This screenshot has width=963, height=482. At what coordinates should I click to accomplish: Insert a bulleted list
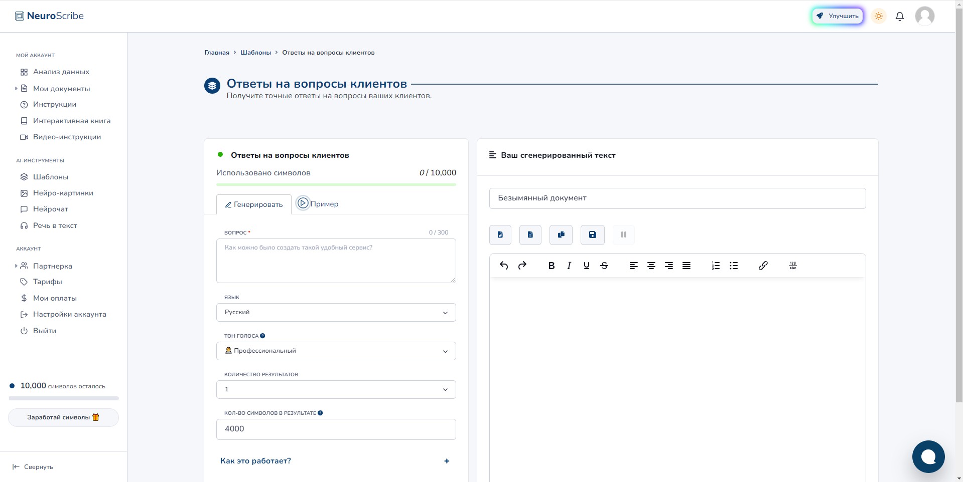(734, 266)
